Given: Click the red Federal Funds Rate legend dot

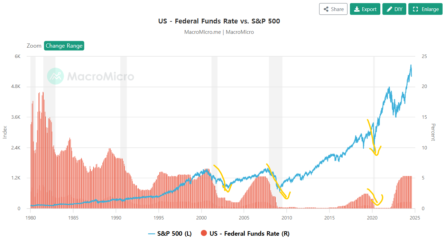Looking at the screenshot, I should (x=204, y=234).
